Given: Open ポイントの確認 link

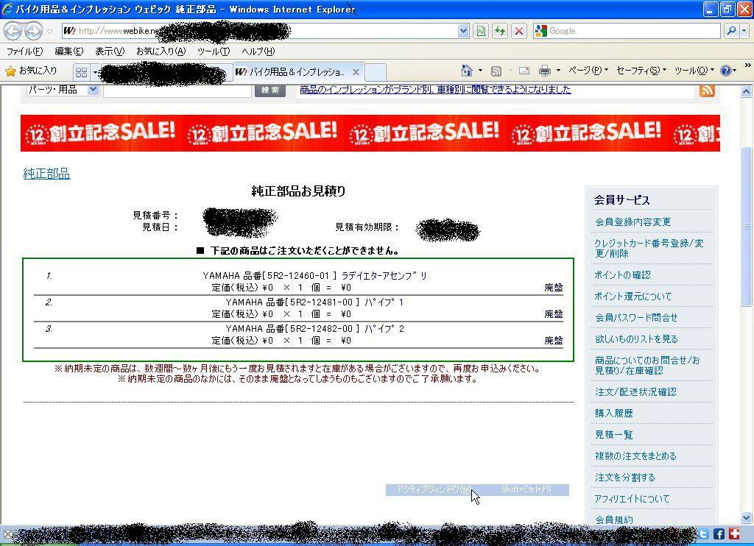Looking at the screenshot, I should click(x=622, y=275).
